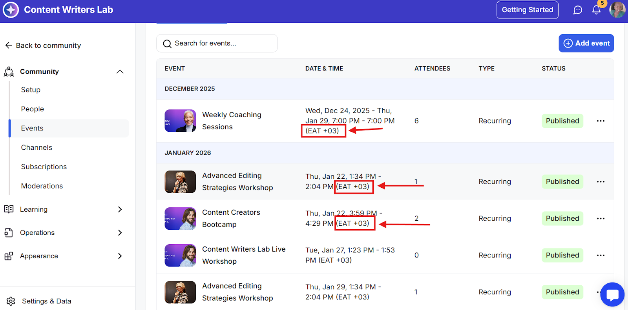Click the Community people icon

[x=9, y=72]
